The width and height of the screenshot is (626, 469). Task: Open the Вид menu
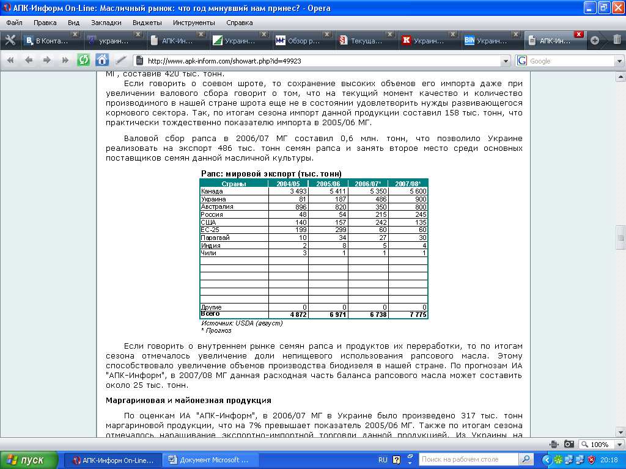click(x=73, y=23)
